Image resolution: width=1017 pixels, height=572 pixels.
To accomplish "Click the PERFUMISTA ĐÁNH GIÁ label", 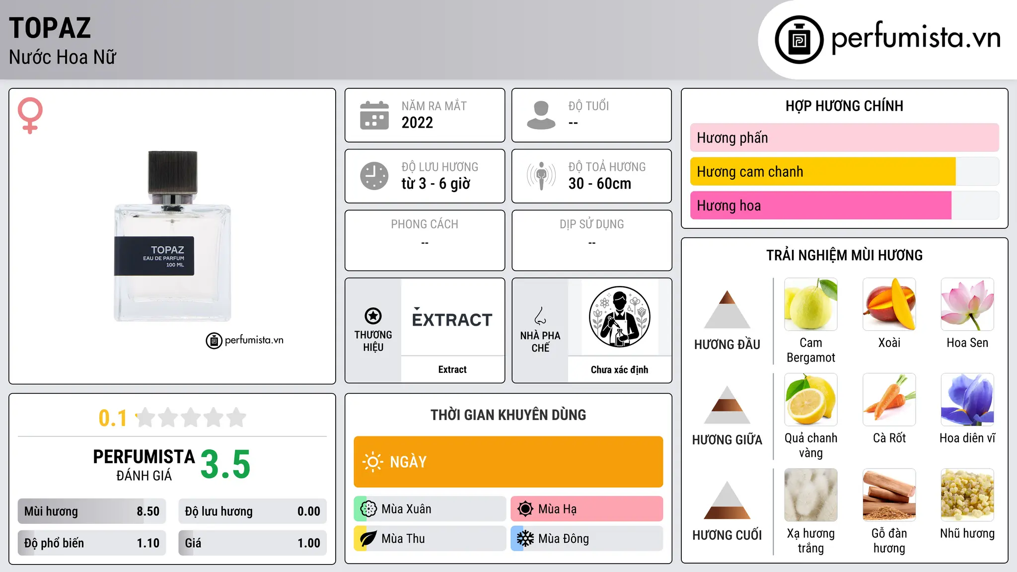I will point(144,465).
